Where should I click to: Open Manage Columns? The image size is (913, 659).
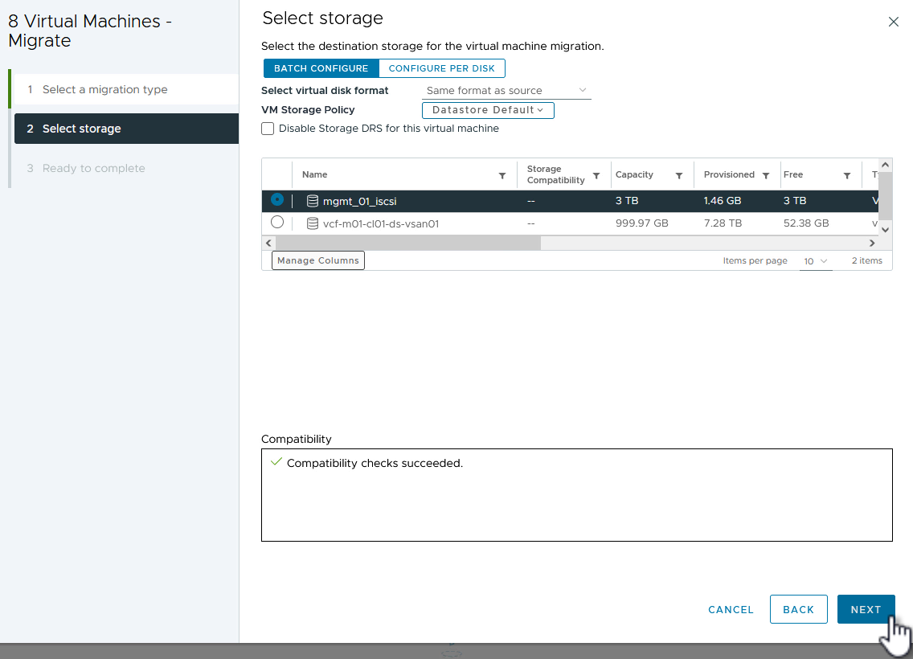coord(318,260)
